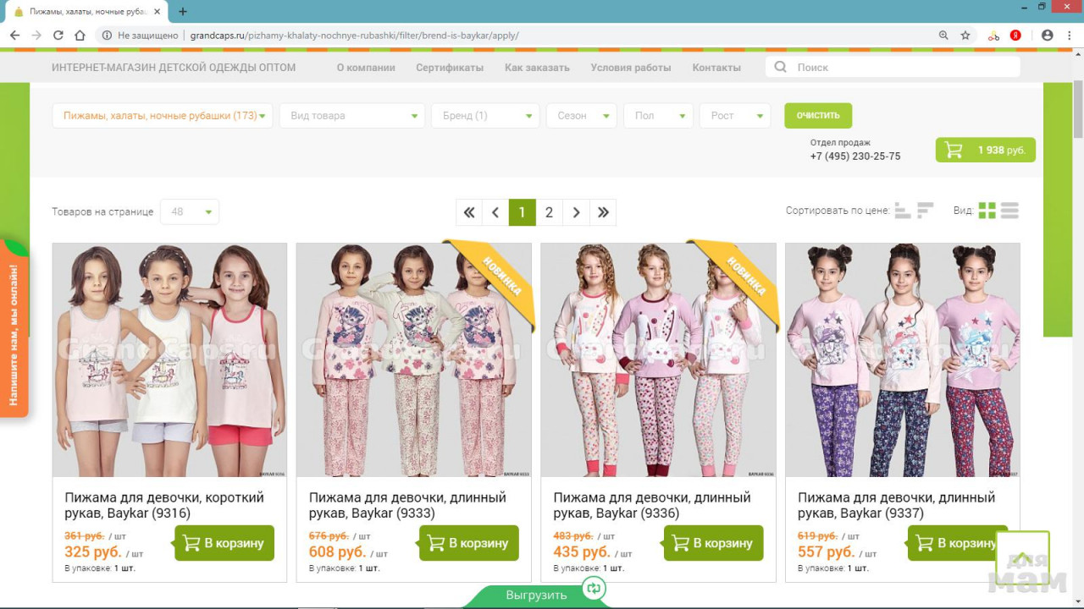Go to Контакты page
Viewport: 1084px width, 609px height.
point(716,68)
